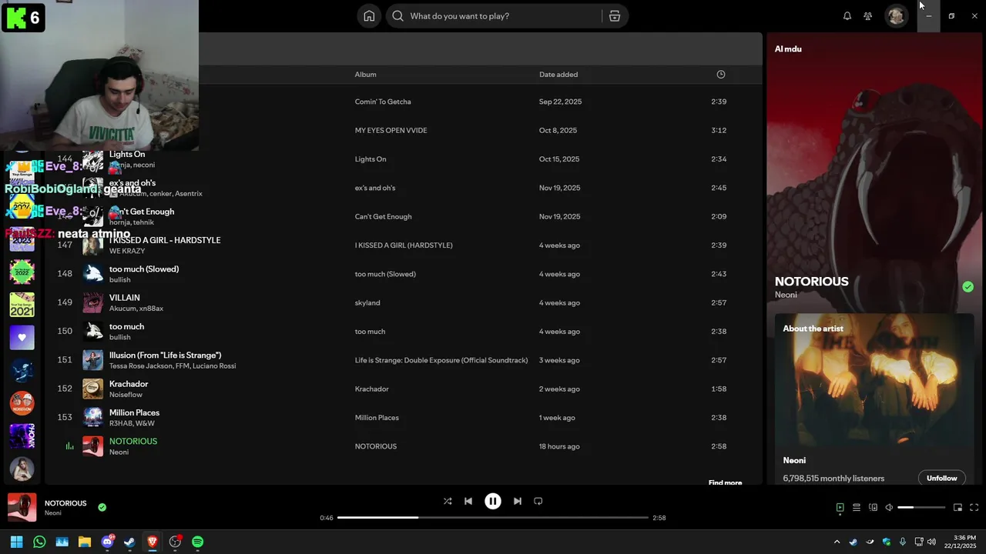986x554 pixels.
Task: Click the NOTORIOUS album art in player bar
Action: pyautogui.click(x=22, y=508)
